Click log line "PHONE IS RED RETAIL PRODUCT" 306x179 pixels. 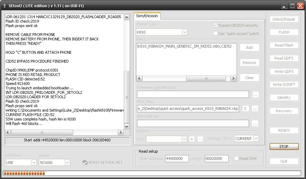(33, 75)
